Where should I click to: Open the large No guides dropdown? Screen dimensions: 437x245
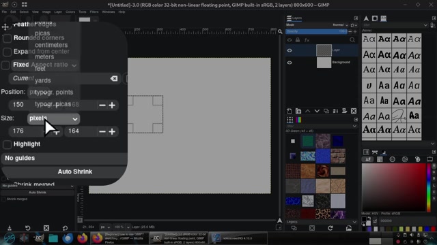tap(64, 158)
